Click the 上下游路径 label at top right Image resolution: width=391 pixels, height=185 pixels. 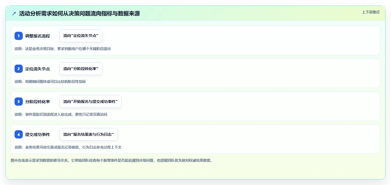[371, 12]
